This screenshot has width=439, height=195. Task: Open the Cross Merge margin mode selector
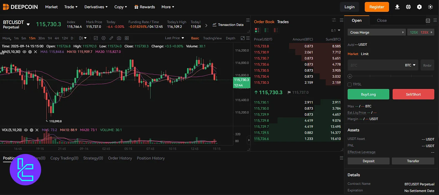point(377,32)
